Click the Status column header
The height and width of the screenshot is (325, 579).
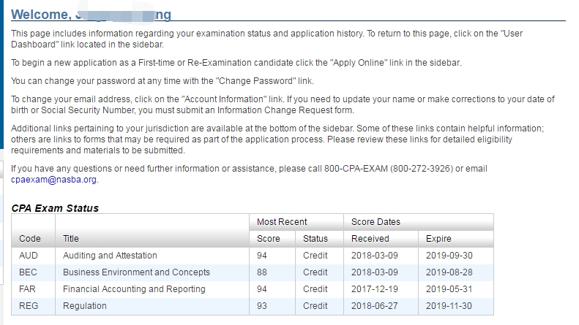pyautogui.click(x=315, y=239)
